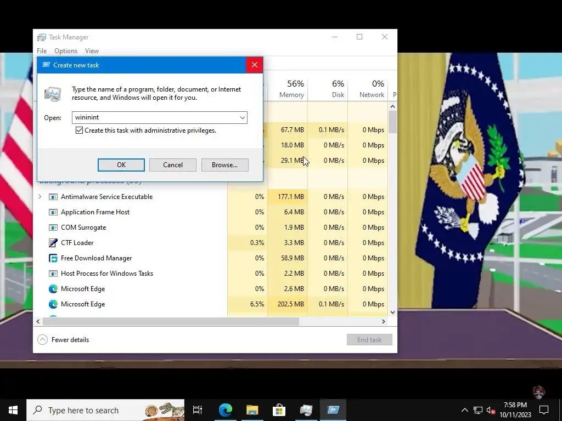562x421 pixels.
Task: Click 202.5 MB memory cell
Action: tap(288, 304)
